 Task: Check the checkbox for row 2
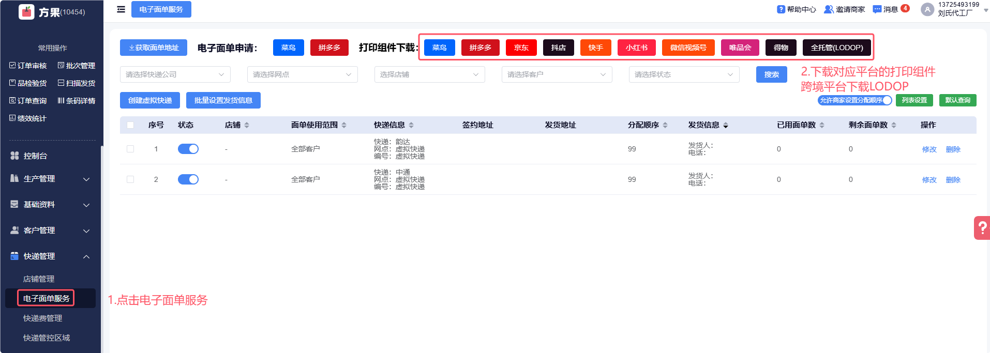point(130,179)
